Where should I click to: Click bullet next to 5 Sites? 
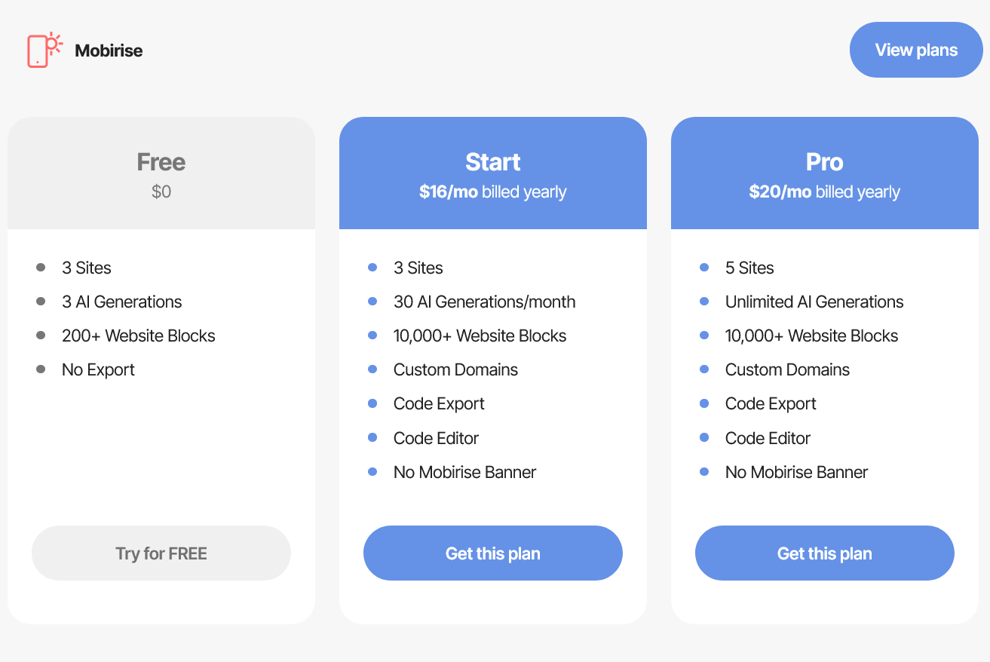(x=704, y=268)
